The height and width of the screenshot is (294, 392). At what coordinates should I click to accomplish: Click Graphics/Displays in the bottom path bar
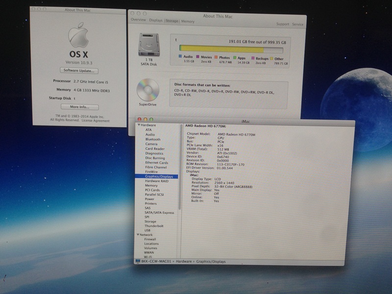pos(211,262)
